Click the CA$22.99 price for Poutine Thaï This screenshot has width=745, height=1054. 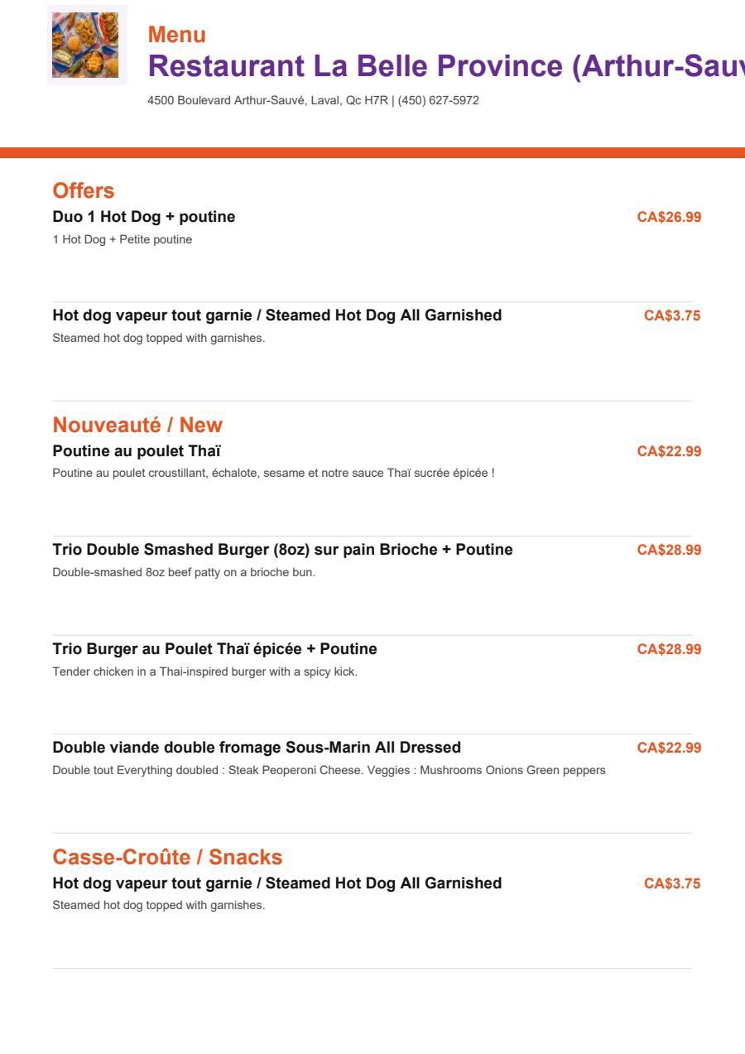click(x=669, y=451)
